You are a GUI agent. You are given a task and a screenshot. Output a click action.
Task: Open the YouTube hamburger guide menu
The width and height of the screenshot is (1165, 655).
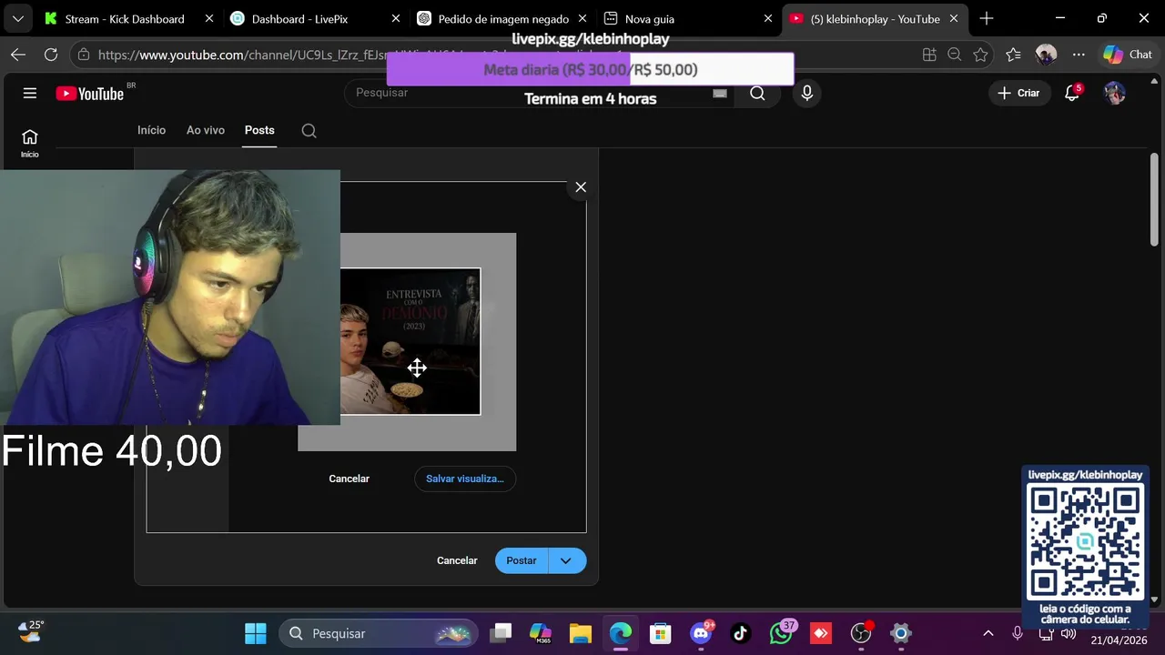point(30,93)
